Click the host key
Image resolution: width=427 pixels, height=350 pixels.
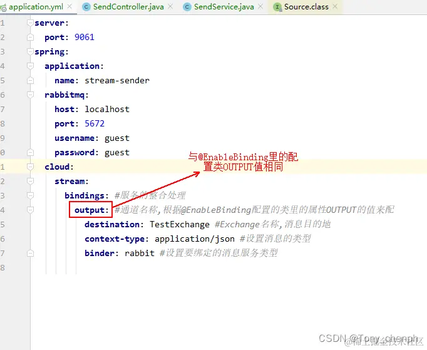coord(64,109)
